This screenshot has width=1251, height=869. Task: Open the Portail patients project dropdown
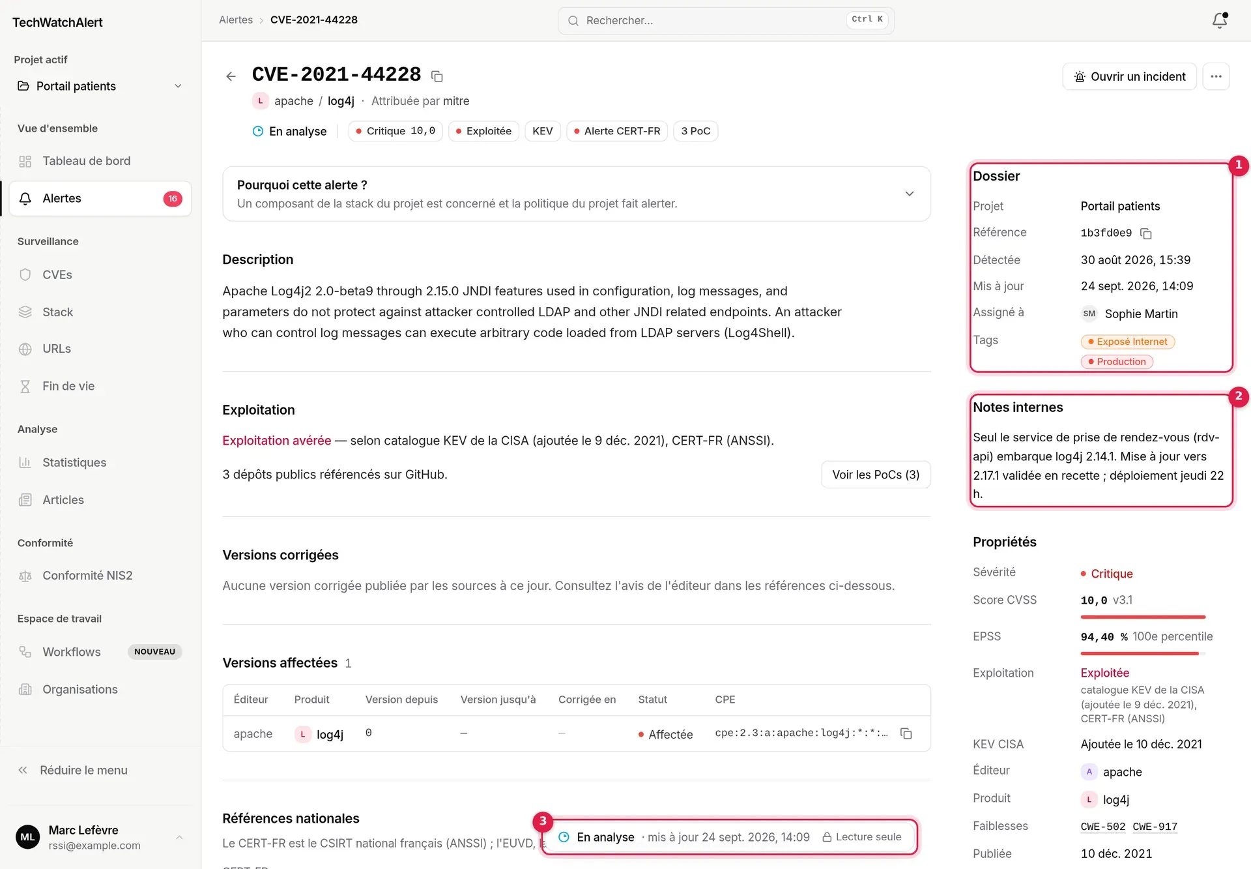click(100, 86)
